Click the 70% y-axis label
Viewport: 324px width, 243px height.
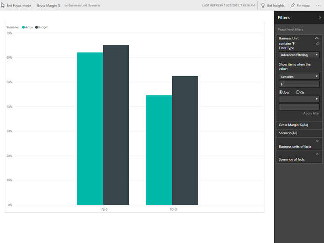point(9,33)
